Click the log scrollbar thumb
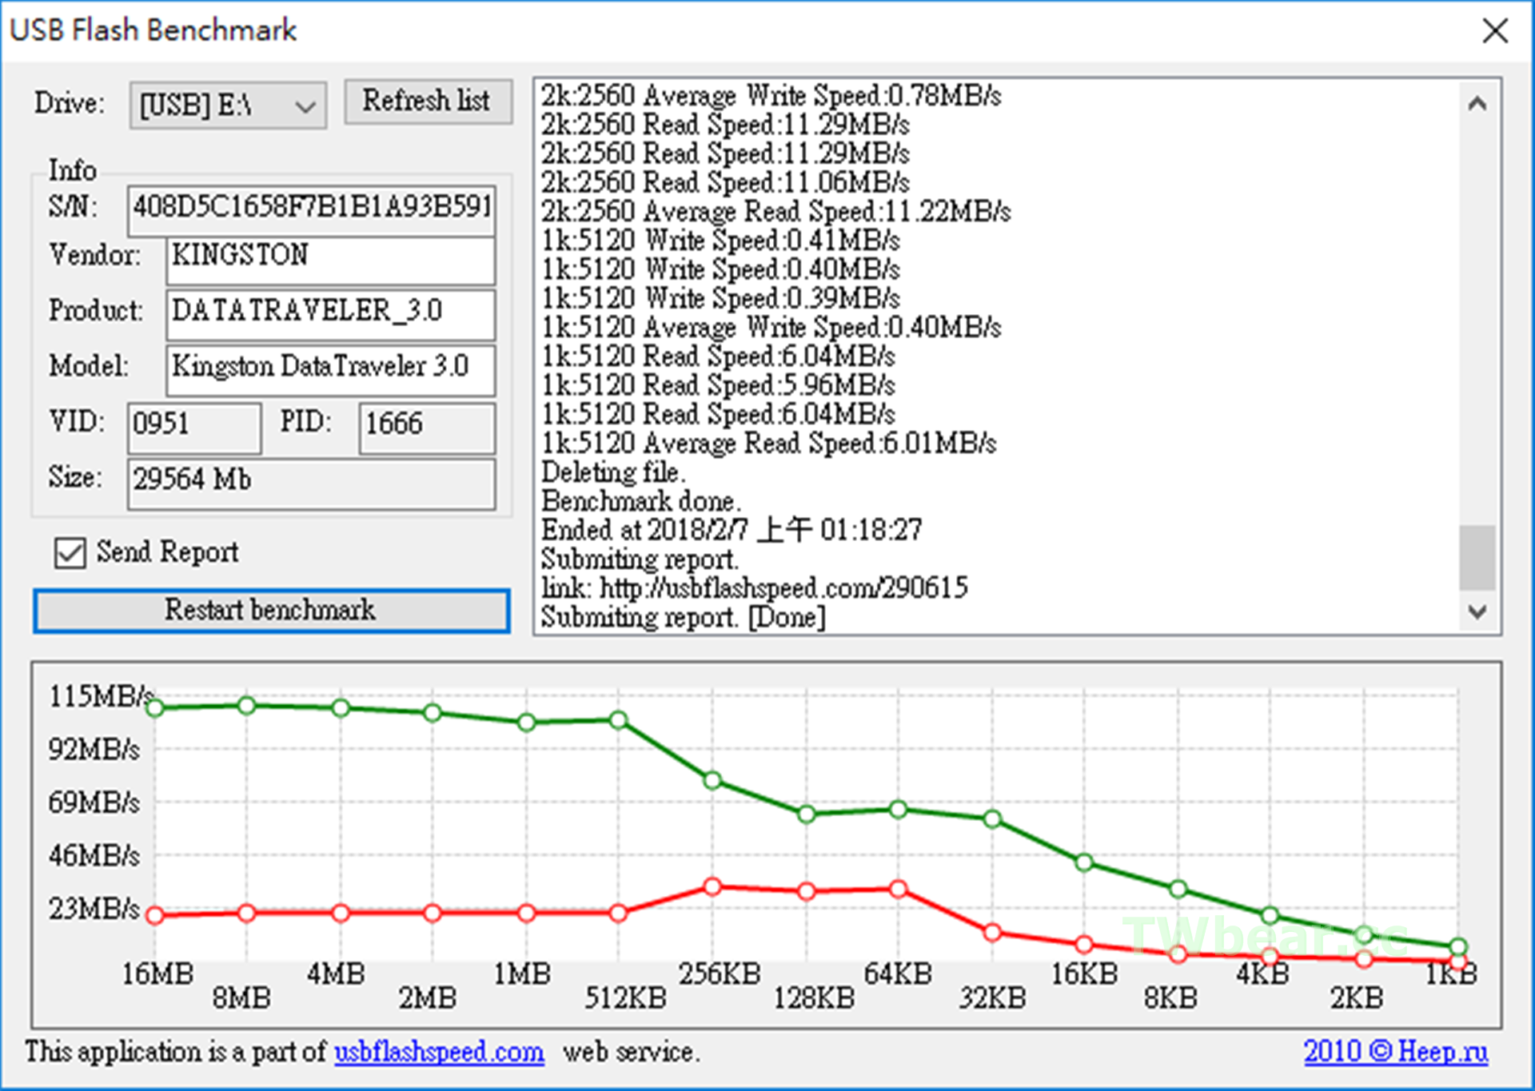Viewport: 1535px width, 1091px height. click(x=1477, y=557)
